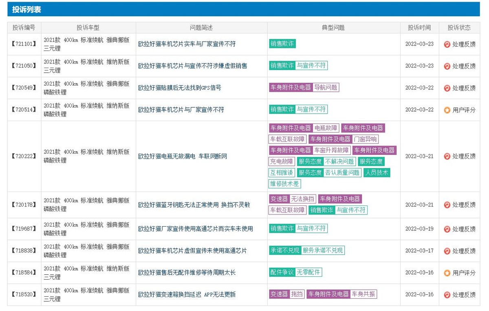Click status icon for complaint 720222
The image size is (489, 311).
coord(447,156)
